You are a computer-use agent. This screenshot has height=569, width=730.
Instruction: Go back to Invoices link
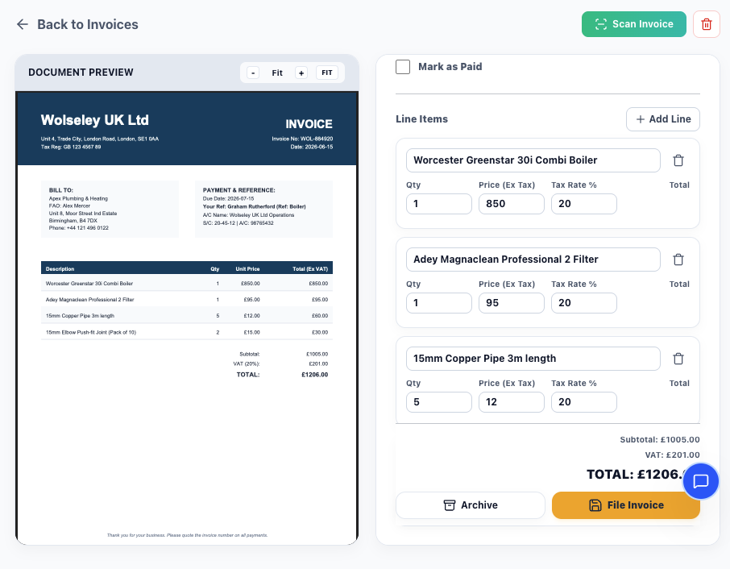tap(88, 24)
